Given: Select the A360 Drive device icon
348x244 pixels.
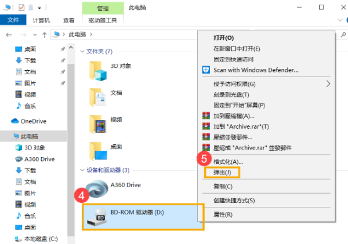Looking at the screenshot, I should click(97, 188).
